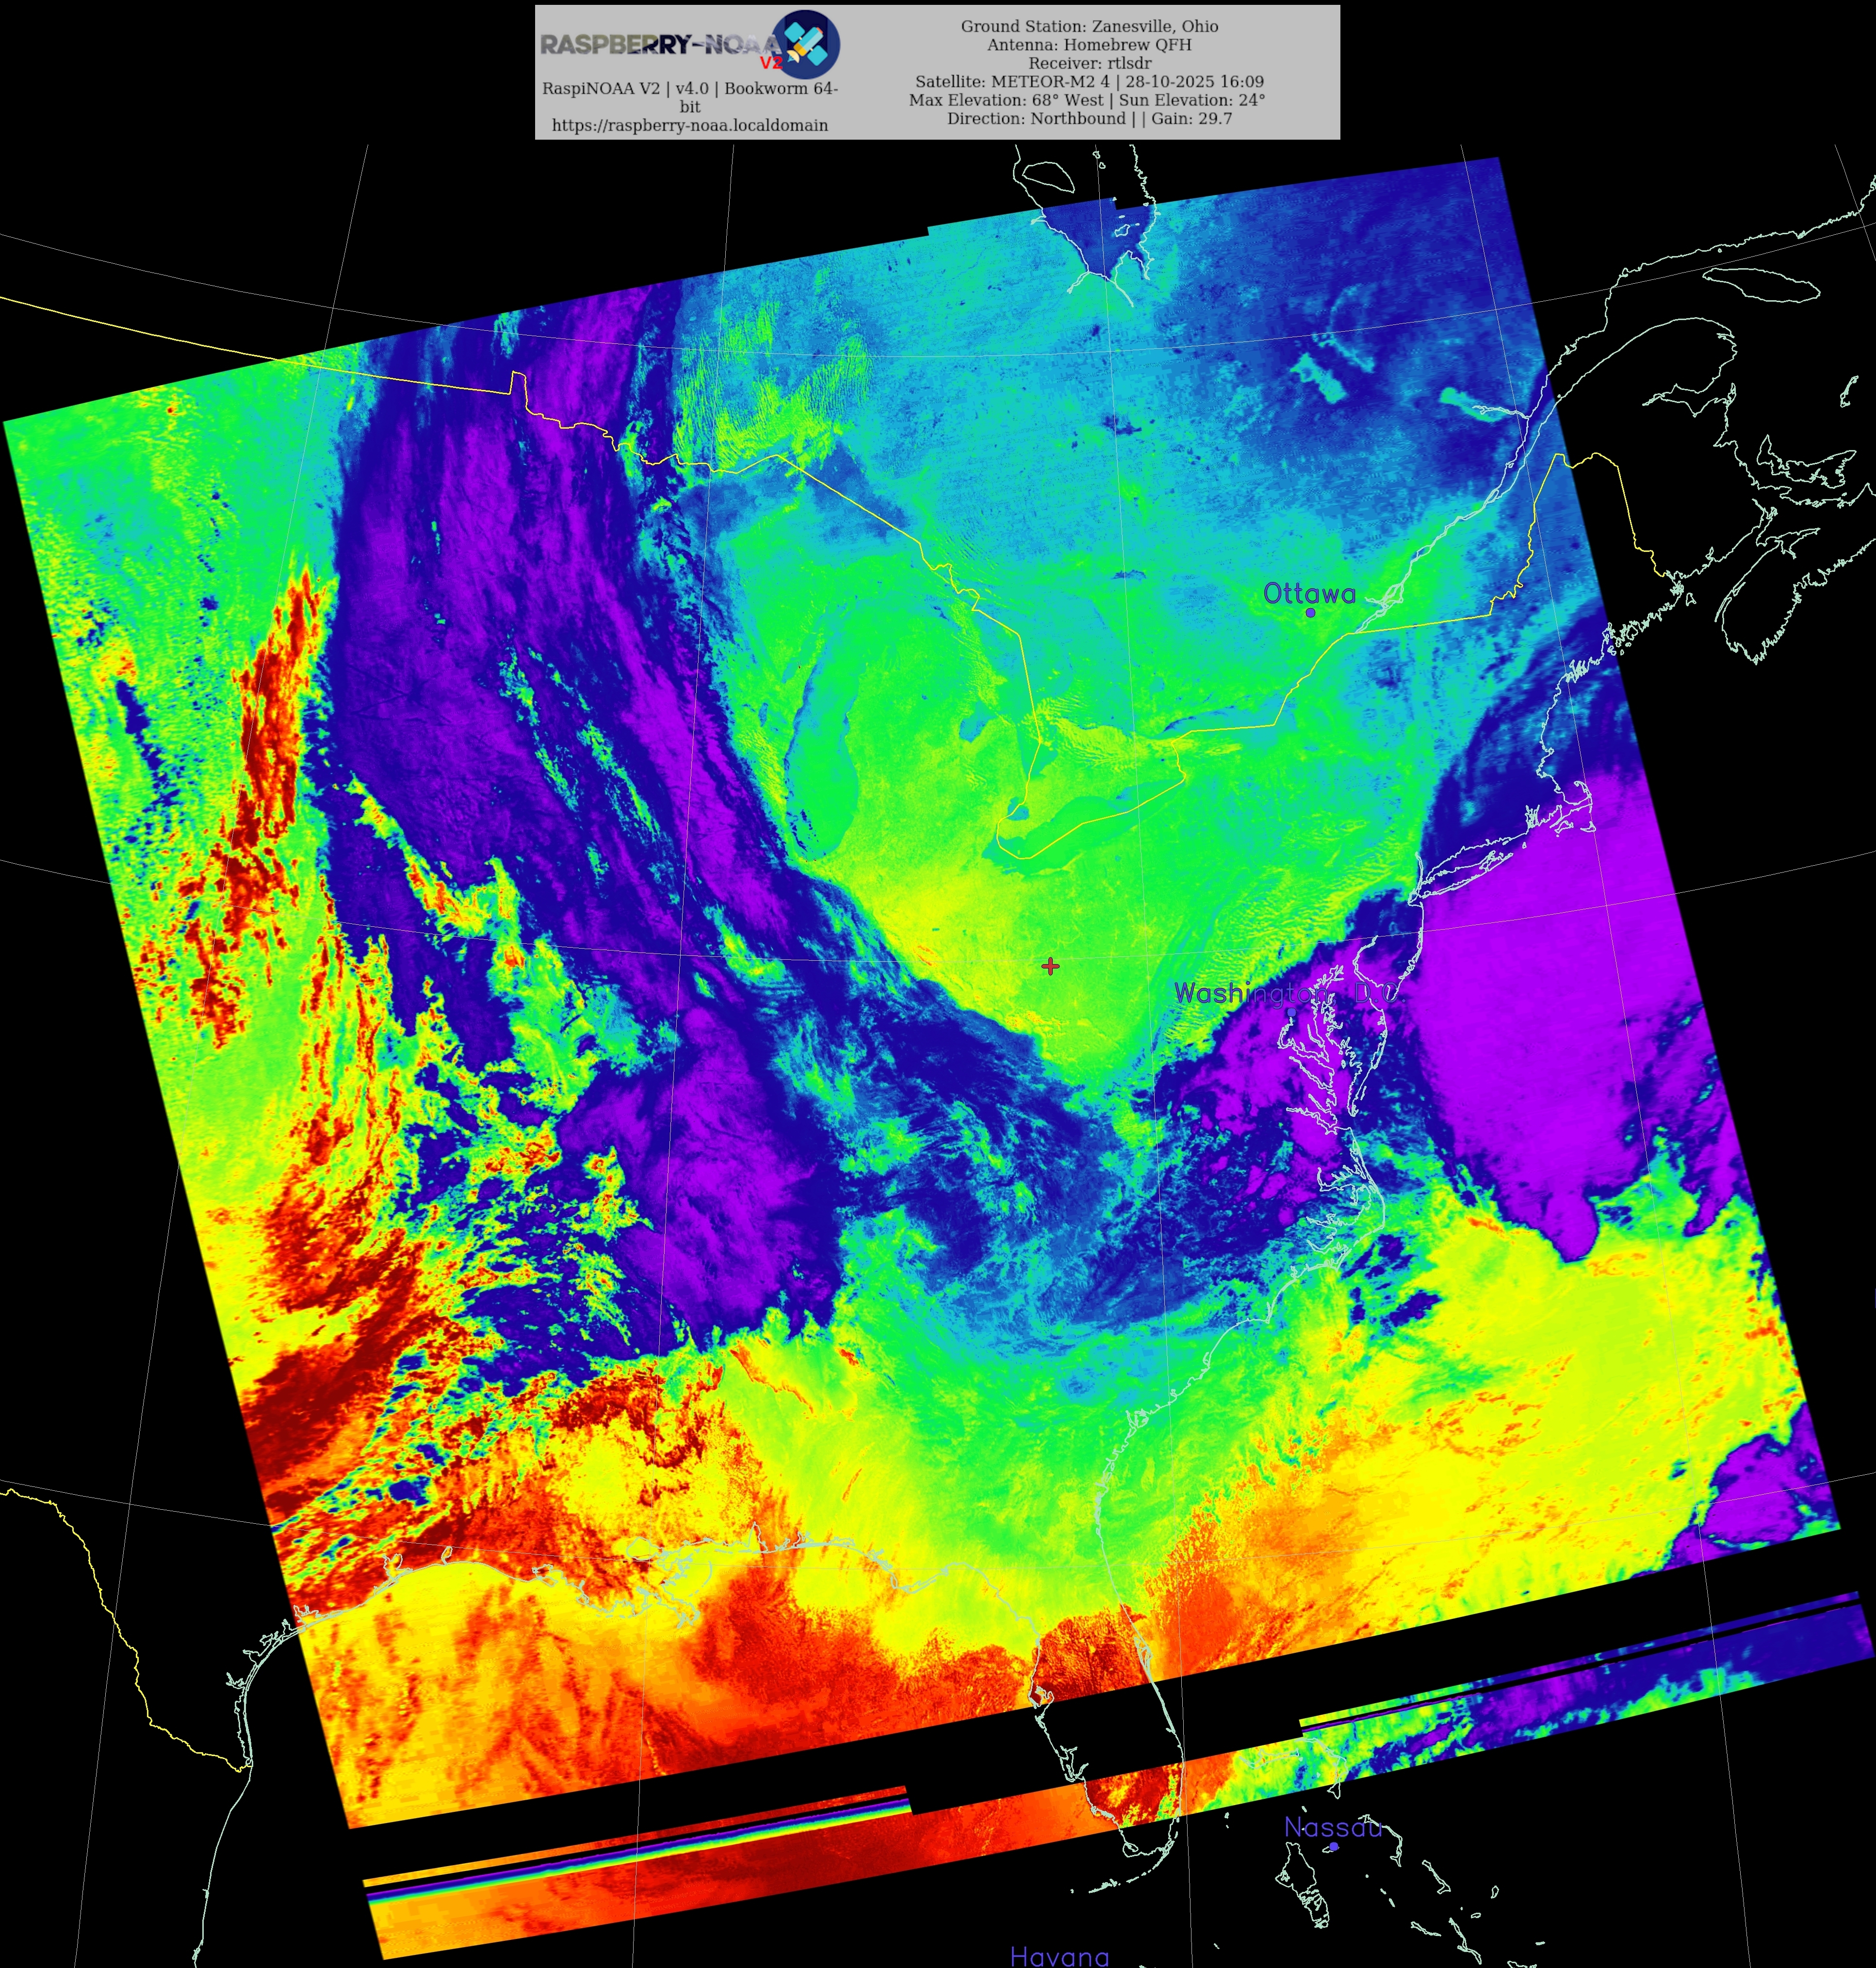Click the Receiver: rtlsdr text line
This screenshot has height=1968, width=1876.
1089,63
